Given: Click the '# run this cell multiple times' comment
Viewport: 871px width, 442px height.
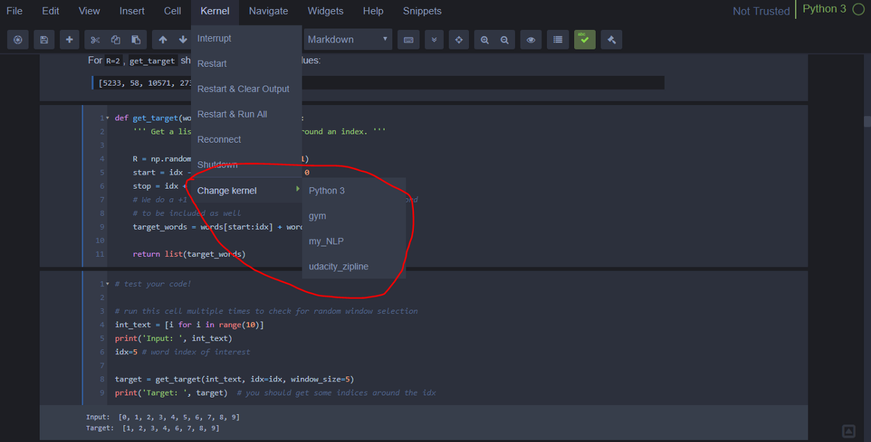Looking at the screenshot, I should point(266,311).
